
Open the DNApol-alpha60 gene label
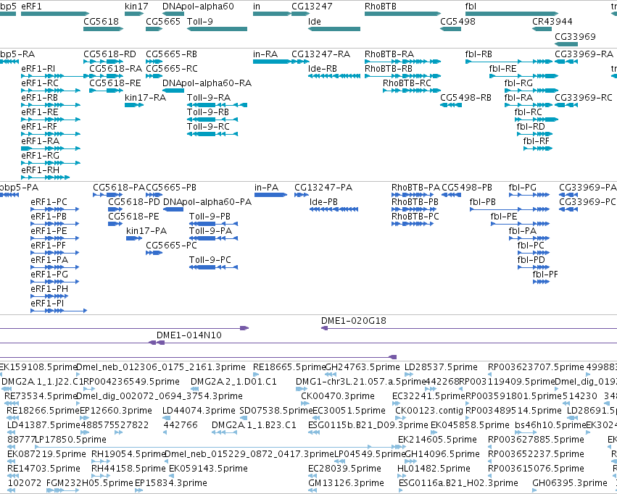click(x=198, y=7)
